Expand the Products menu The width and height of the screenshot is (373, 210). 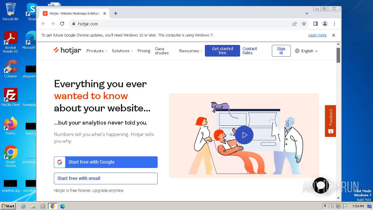pyautogui.click(x=97, y=51)
